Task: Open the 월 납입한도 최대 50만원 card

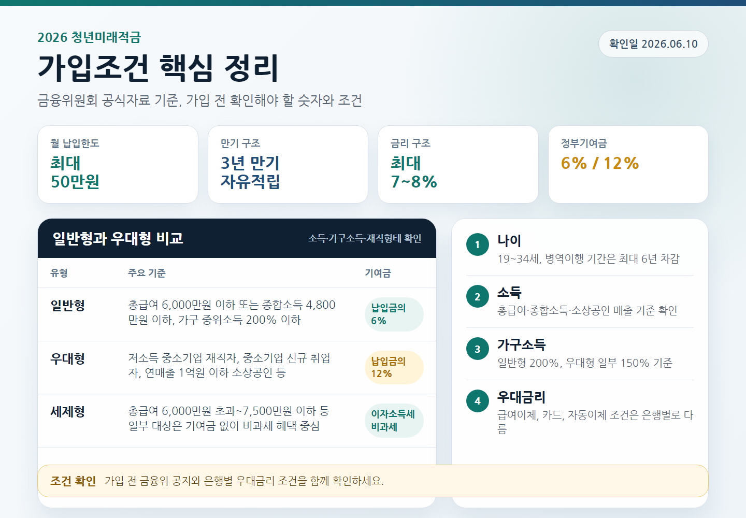Action: pyautogui.click(x=118, y=164)
